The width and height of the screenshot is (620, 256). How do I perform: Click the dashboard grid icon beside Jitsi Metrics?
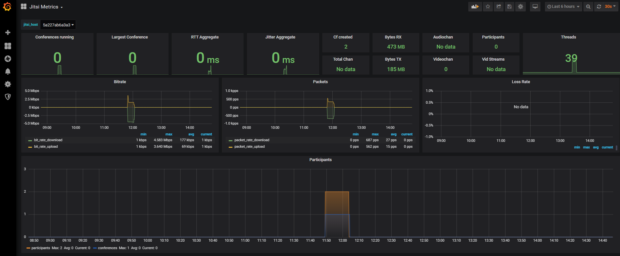(23, 7)
